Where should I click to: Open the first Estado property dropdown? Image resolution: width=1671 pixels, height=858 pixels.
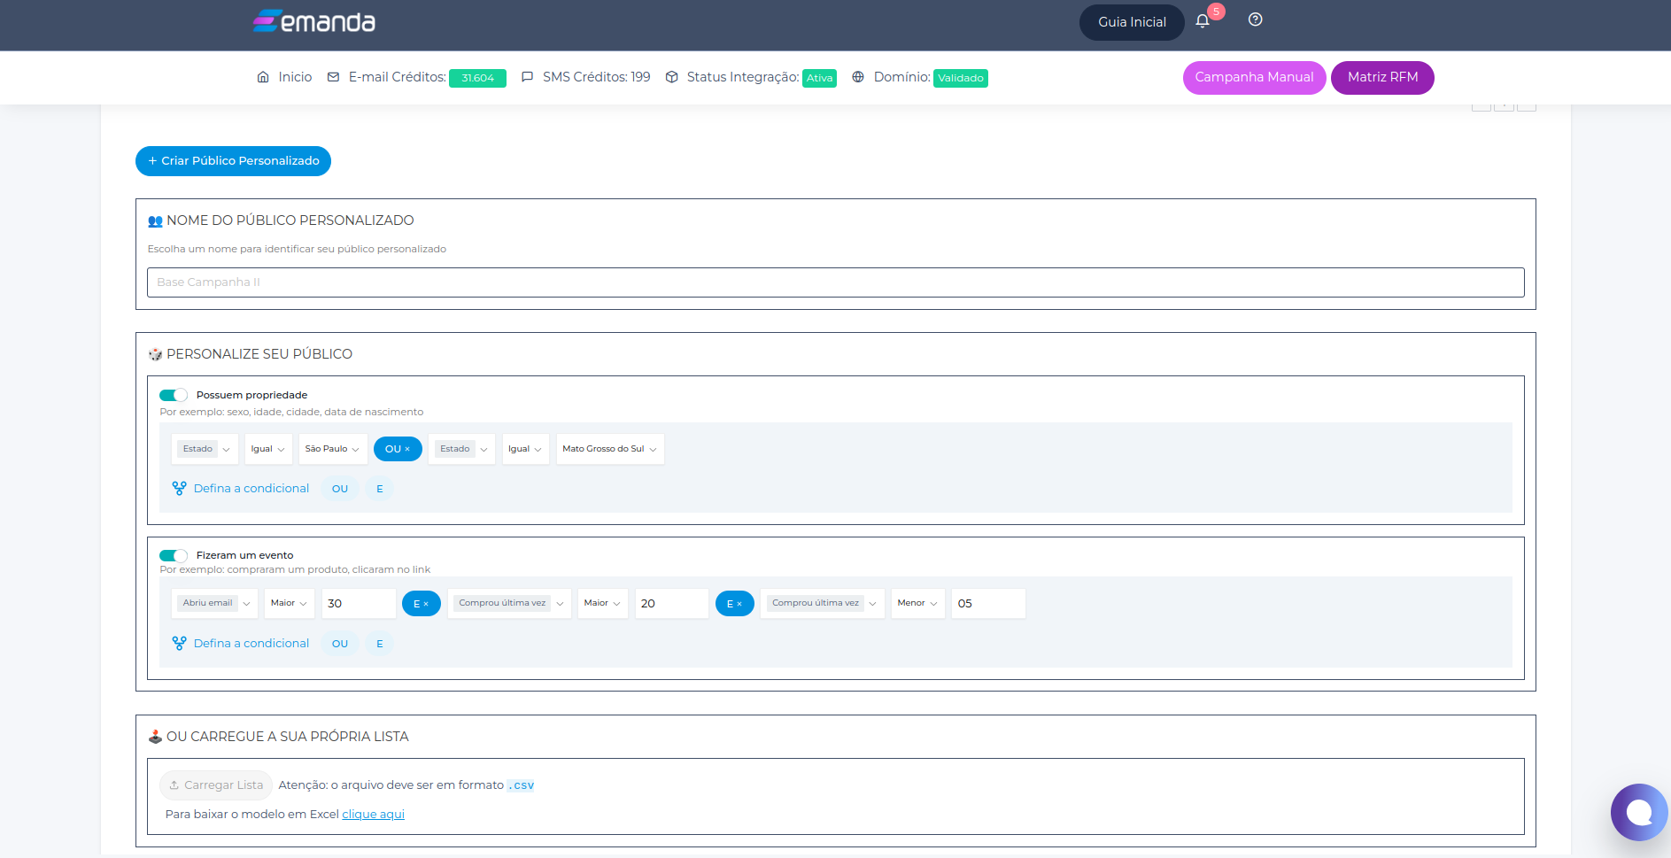(205, 449)
